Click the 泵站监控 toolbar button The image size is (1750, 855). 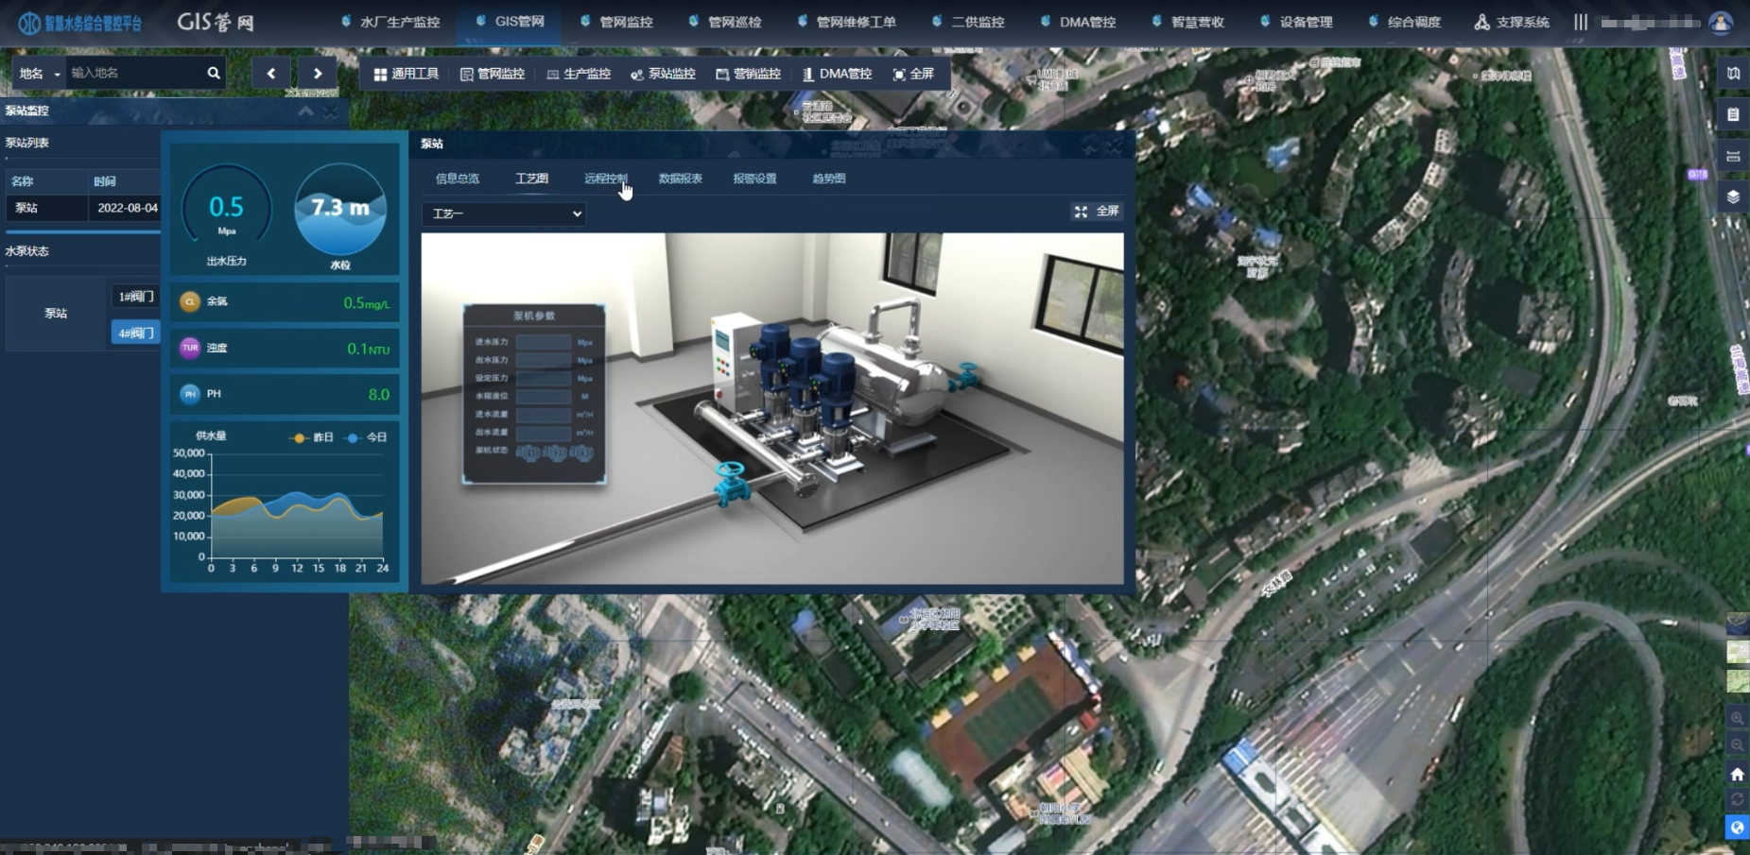pos(663,74)
